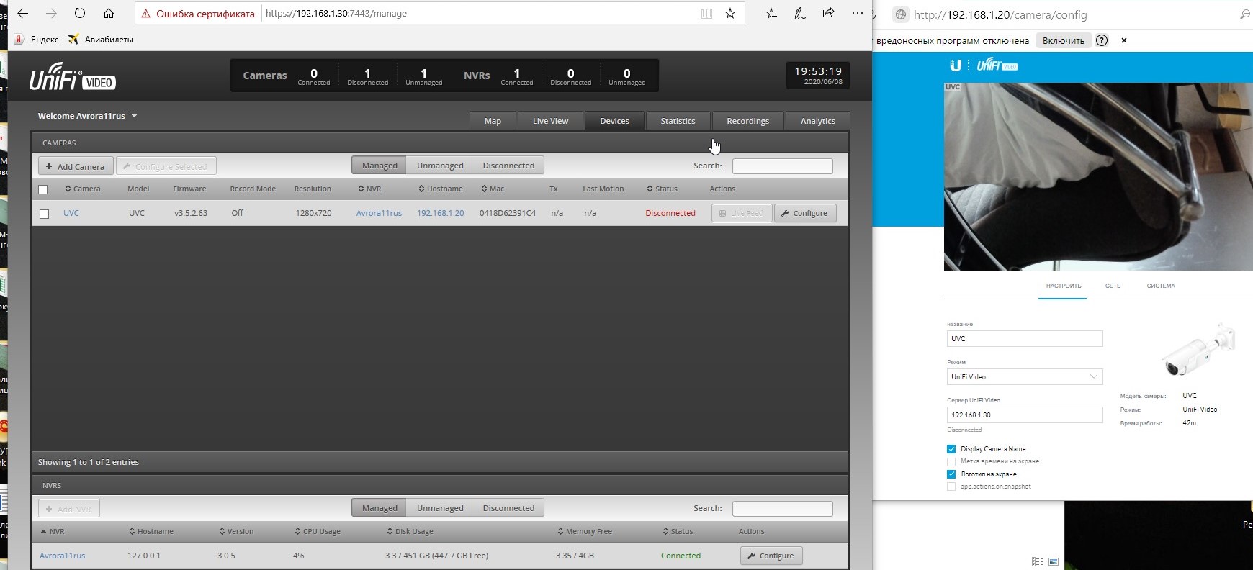Viewport: 1253px width, 570px height.
Task: Click Configure Selected button
Action: [166, 166]
